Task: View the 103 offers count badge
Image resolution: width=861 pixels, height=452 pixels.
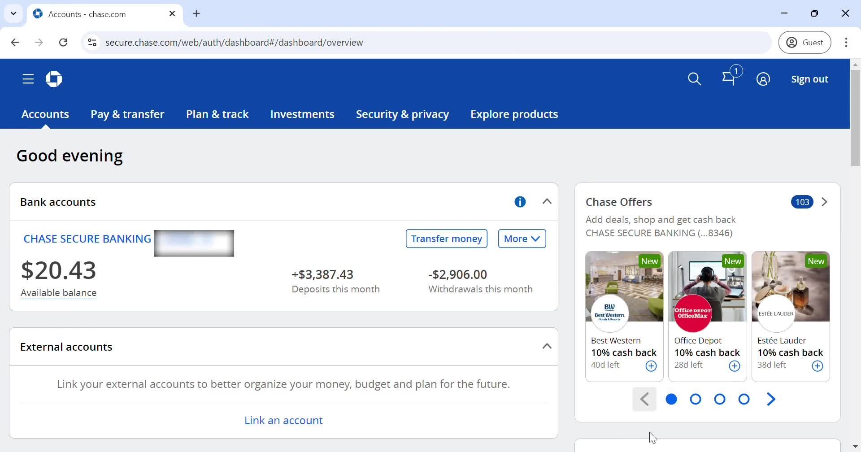Action: (x=802, y=202)
